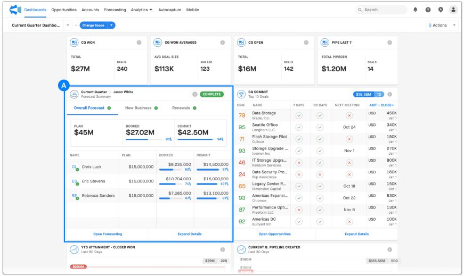Click search magnifier icon
This screenshot has height=276, width=464.
pos(360,10)
